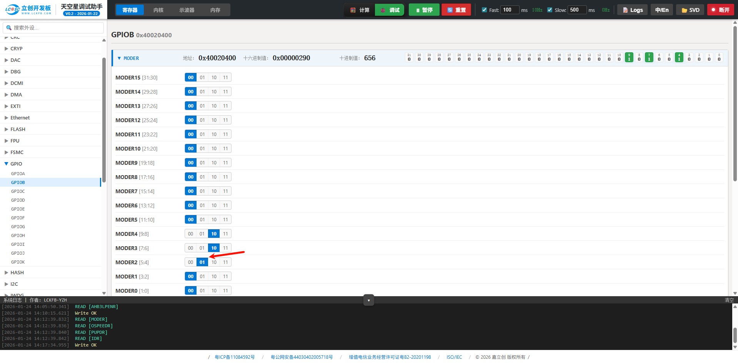
Task: Collapse the GPIO peripheral tree
Action: (x=7, y=164)
